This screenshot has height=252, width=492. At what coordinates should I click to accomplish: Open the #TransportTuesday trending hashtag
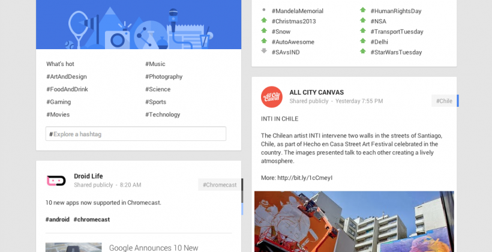[x=397, y=32]
